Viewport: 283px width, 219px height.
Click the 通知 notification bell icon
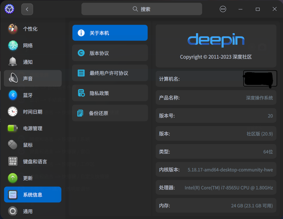(13, 62)
